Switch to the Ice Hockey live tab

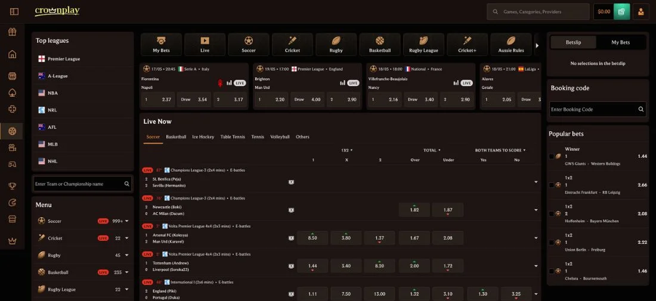tap(203, 136)
